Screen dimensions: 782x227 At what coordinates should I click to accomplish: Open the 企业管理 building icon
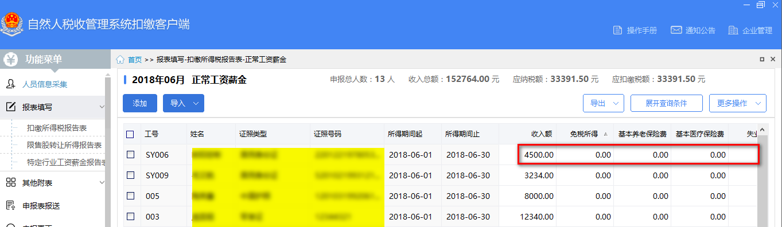click(733, 30)
